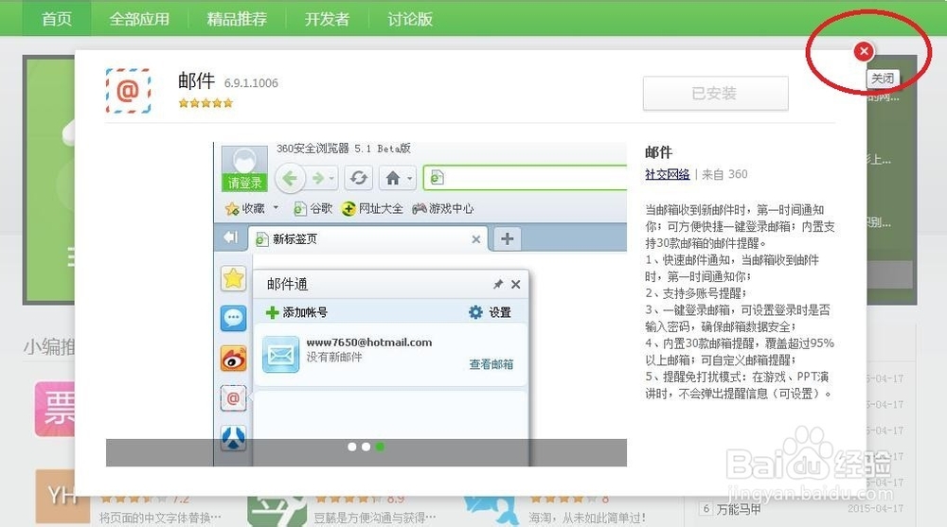Click the address bar in the screenshot

pos(526,178)
